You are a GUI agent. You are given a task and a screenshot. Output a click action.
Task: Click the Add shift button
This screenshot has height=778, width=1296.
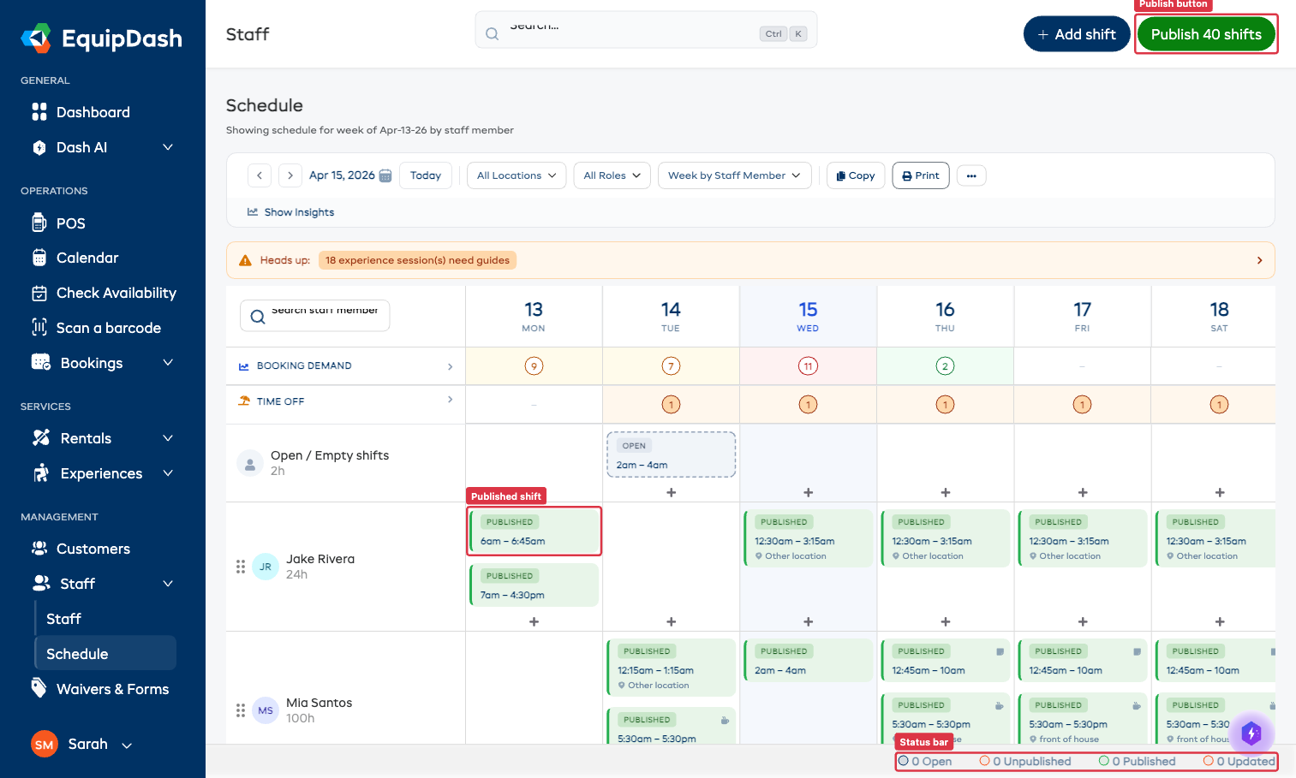point(1077,34)
